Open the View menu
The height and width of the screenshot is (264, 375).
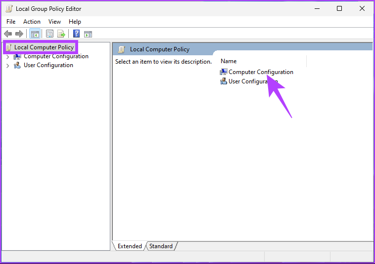[54, 22]
